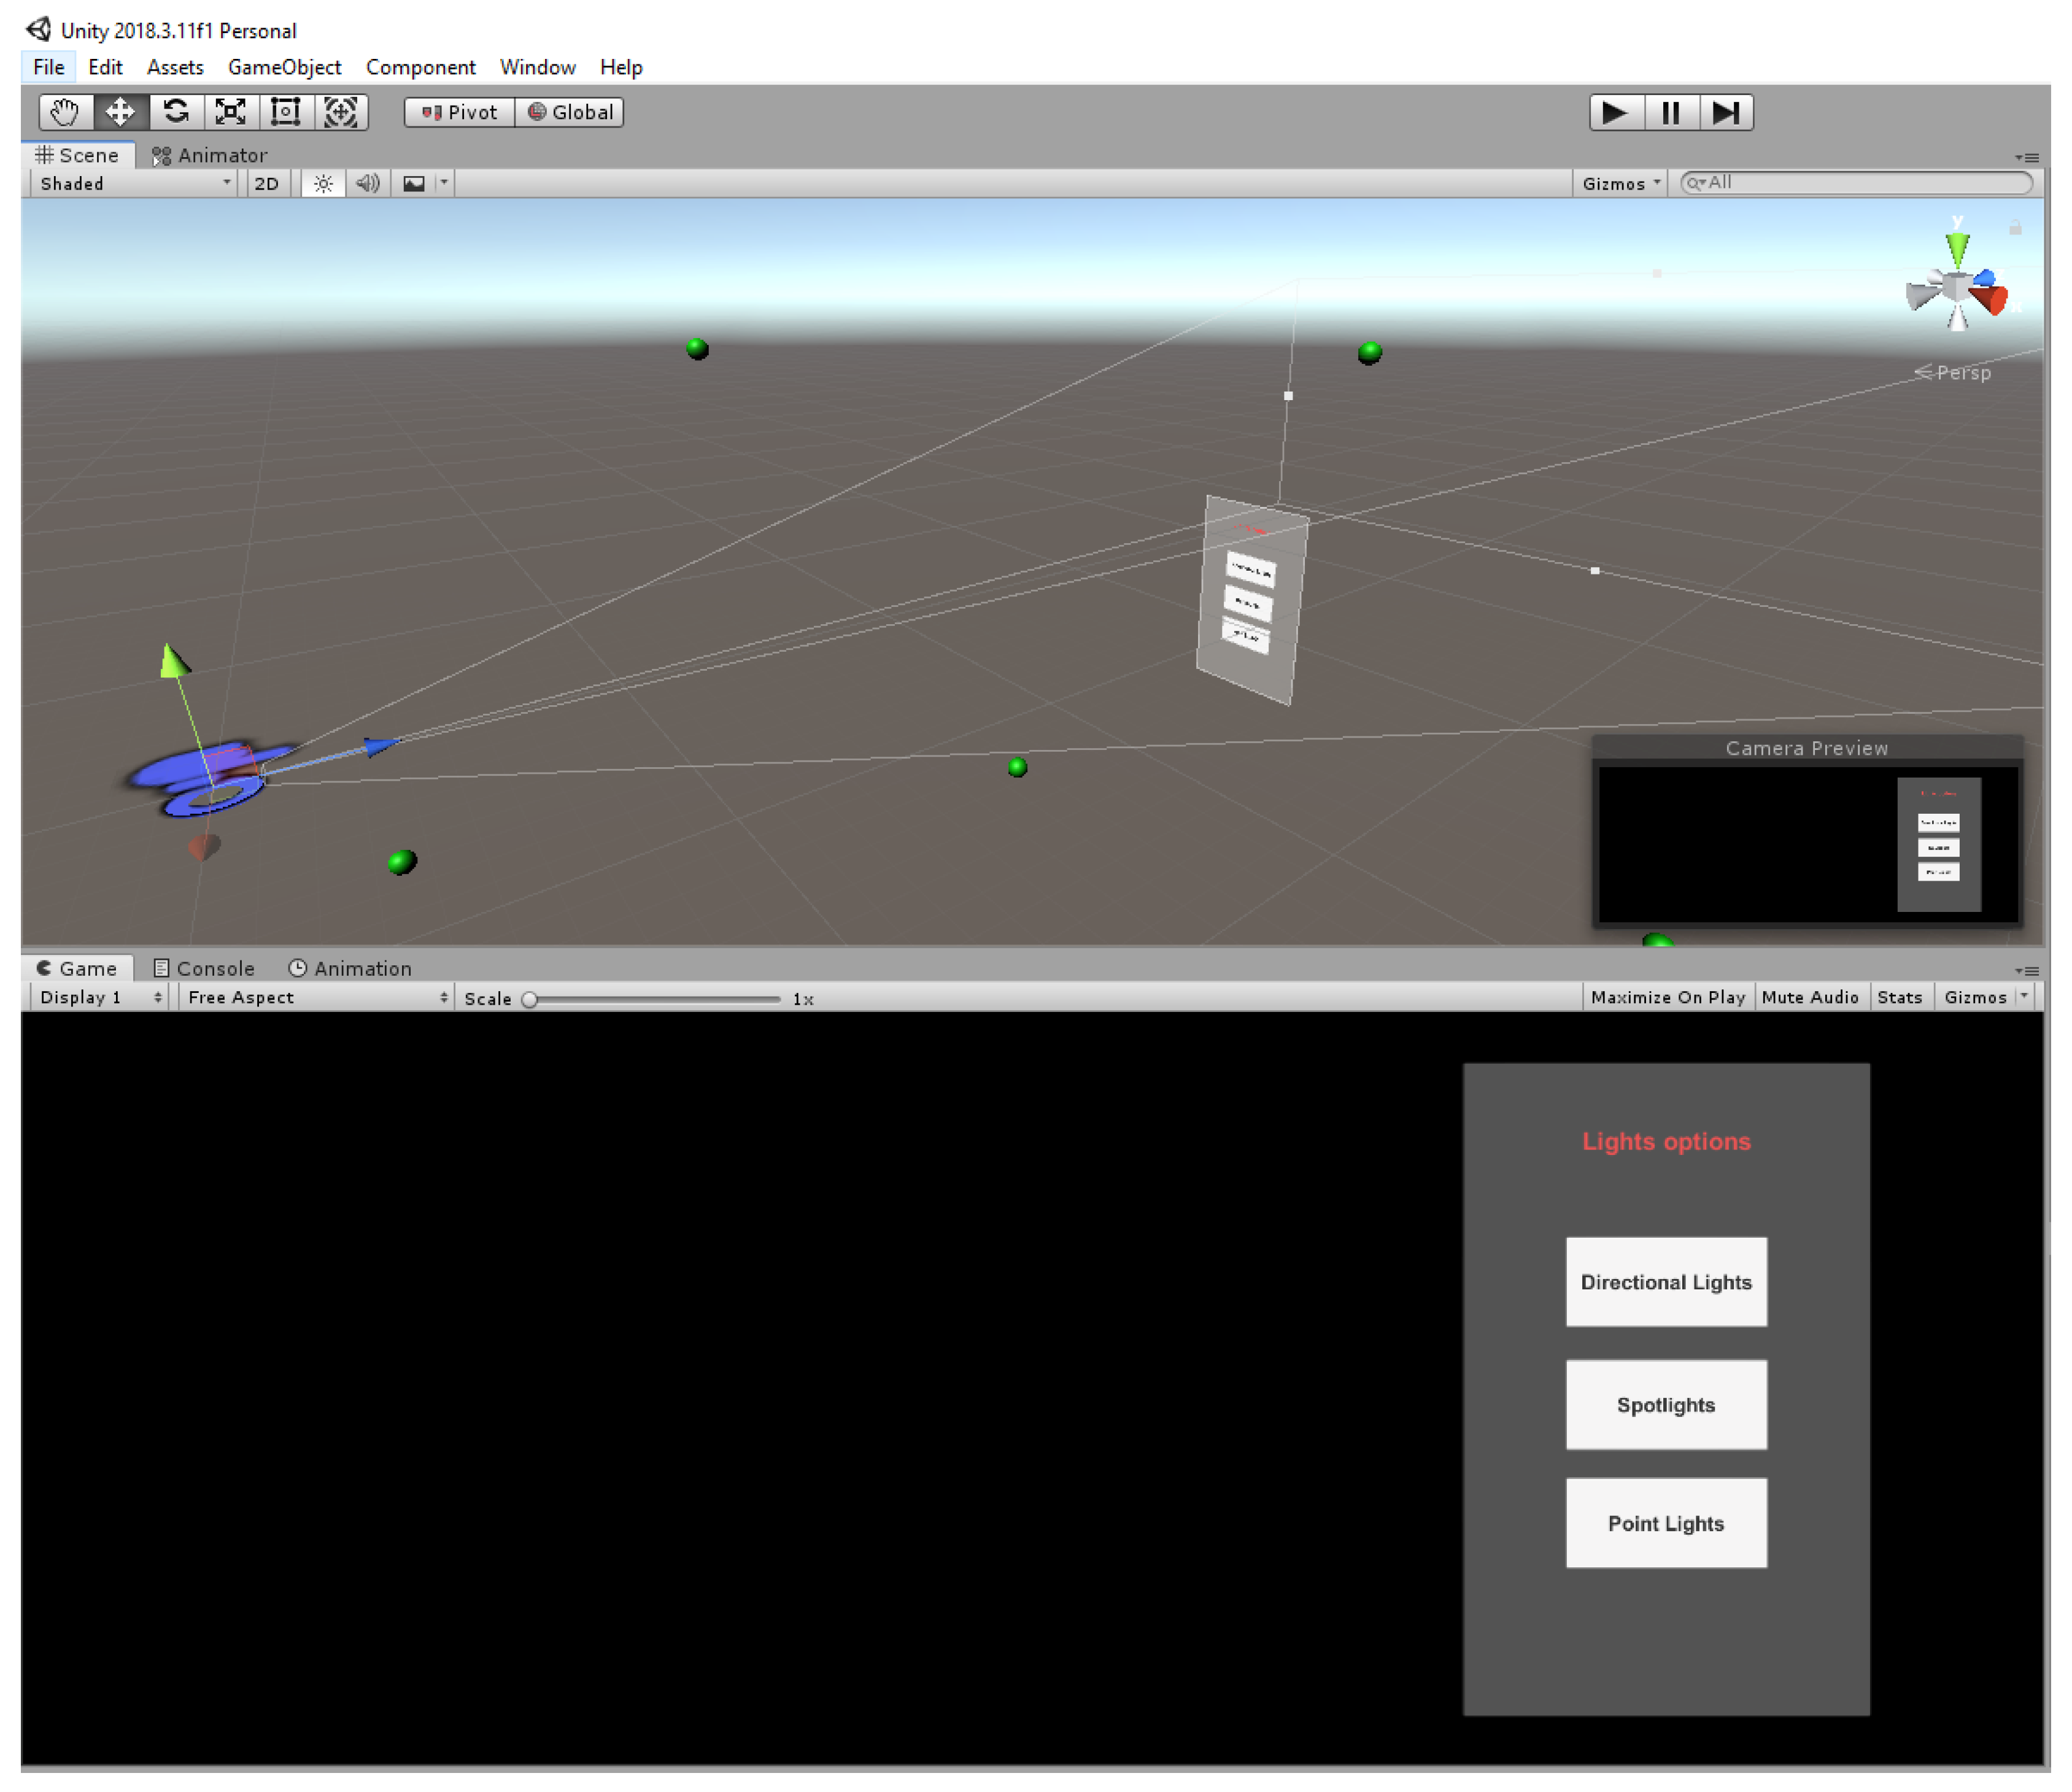
Task: Select the combined Transform tool
Action: point(341,112)
